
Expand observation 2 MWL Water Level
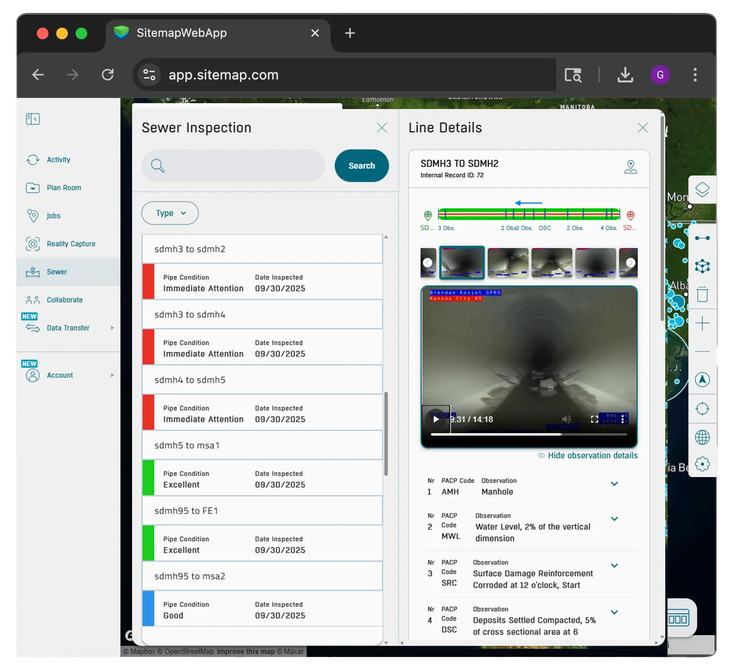614,519
